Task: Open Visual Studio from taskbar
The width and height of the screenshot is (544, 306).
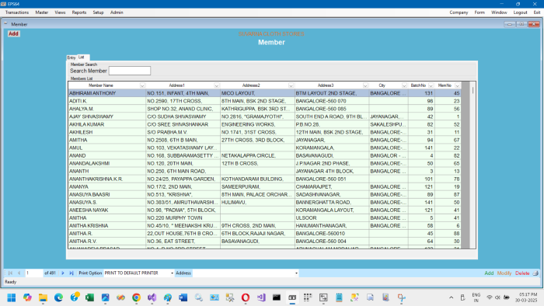Action: pyautogui.click(x=152, y=297)
